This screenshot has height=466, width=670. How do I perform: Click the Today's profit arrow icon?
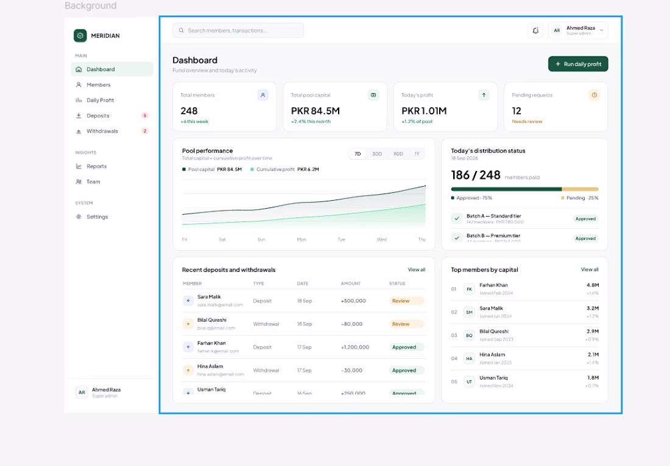pos(484,95)
